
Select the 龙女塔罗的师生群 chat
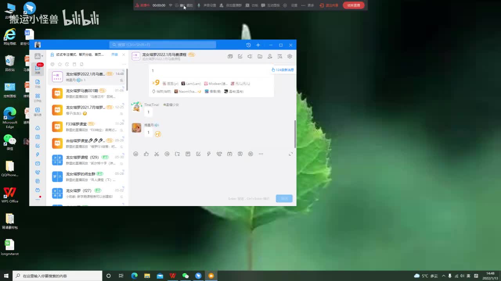(87, 177)
